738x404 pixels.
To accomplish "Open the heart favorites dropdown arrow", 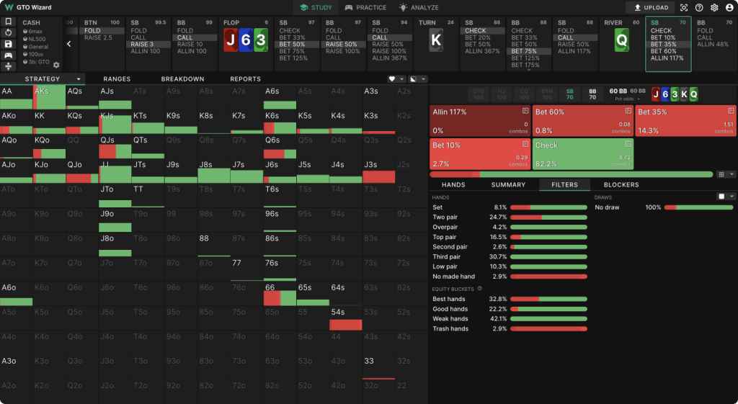I will (x=402, y=79).
